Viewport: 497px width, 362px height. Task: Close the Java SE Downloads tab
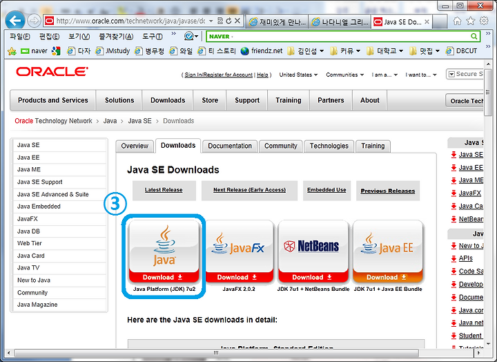pos(427,22)
